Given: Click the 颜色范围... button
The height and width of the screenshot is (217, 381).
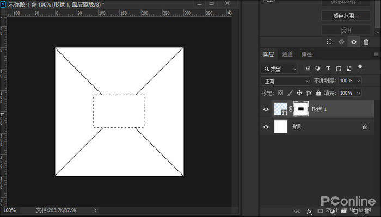Looking at the screenshot, I should click(346, 16).
